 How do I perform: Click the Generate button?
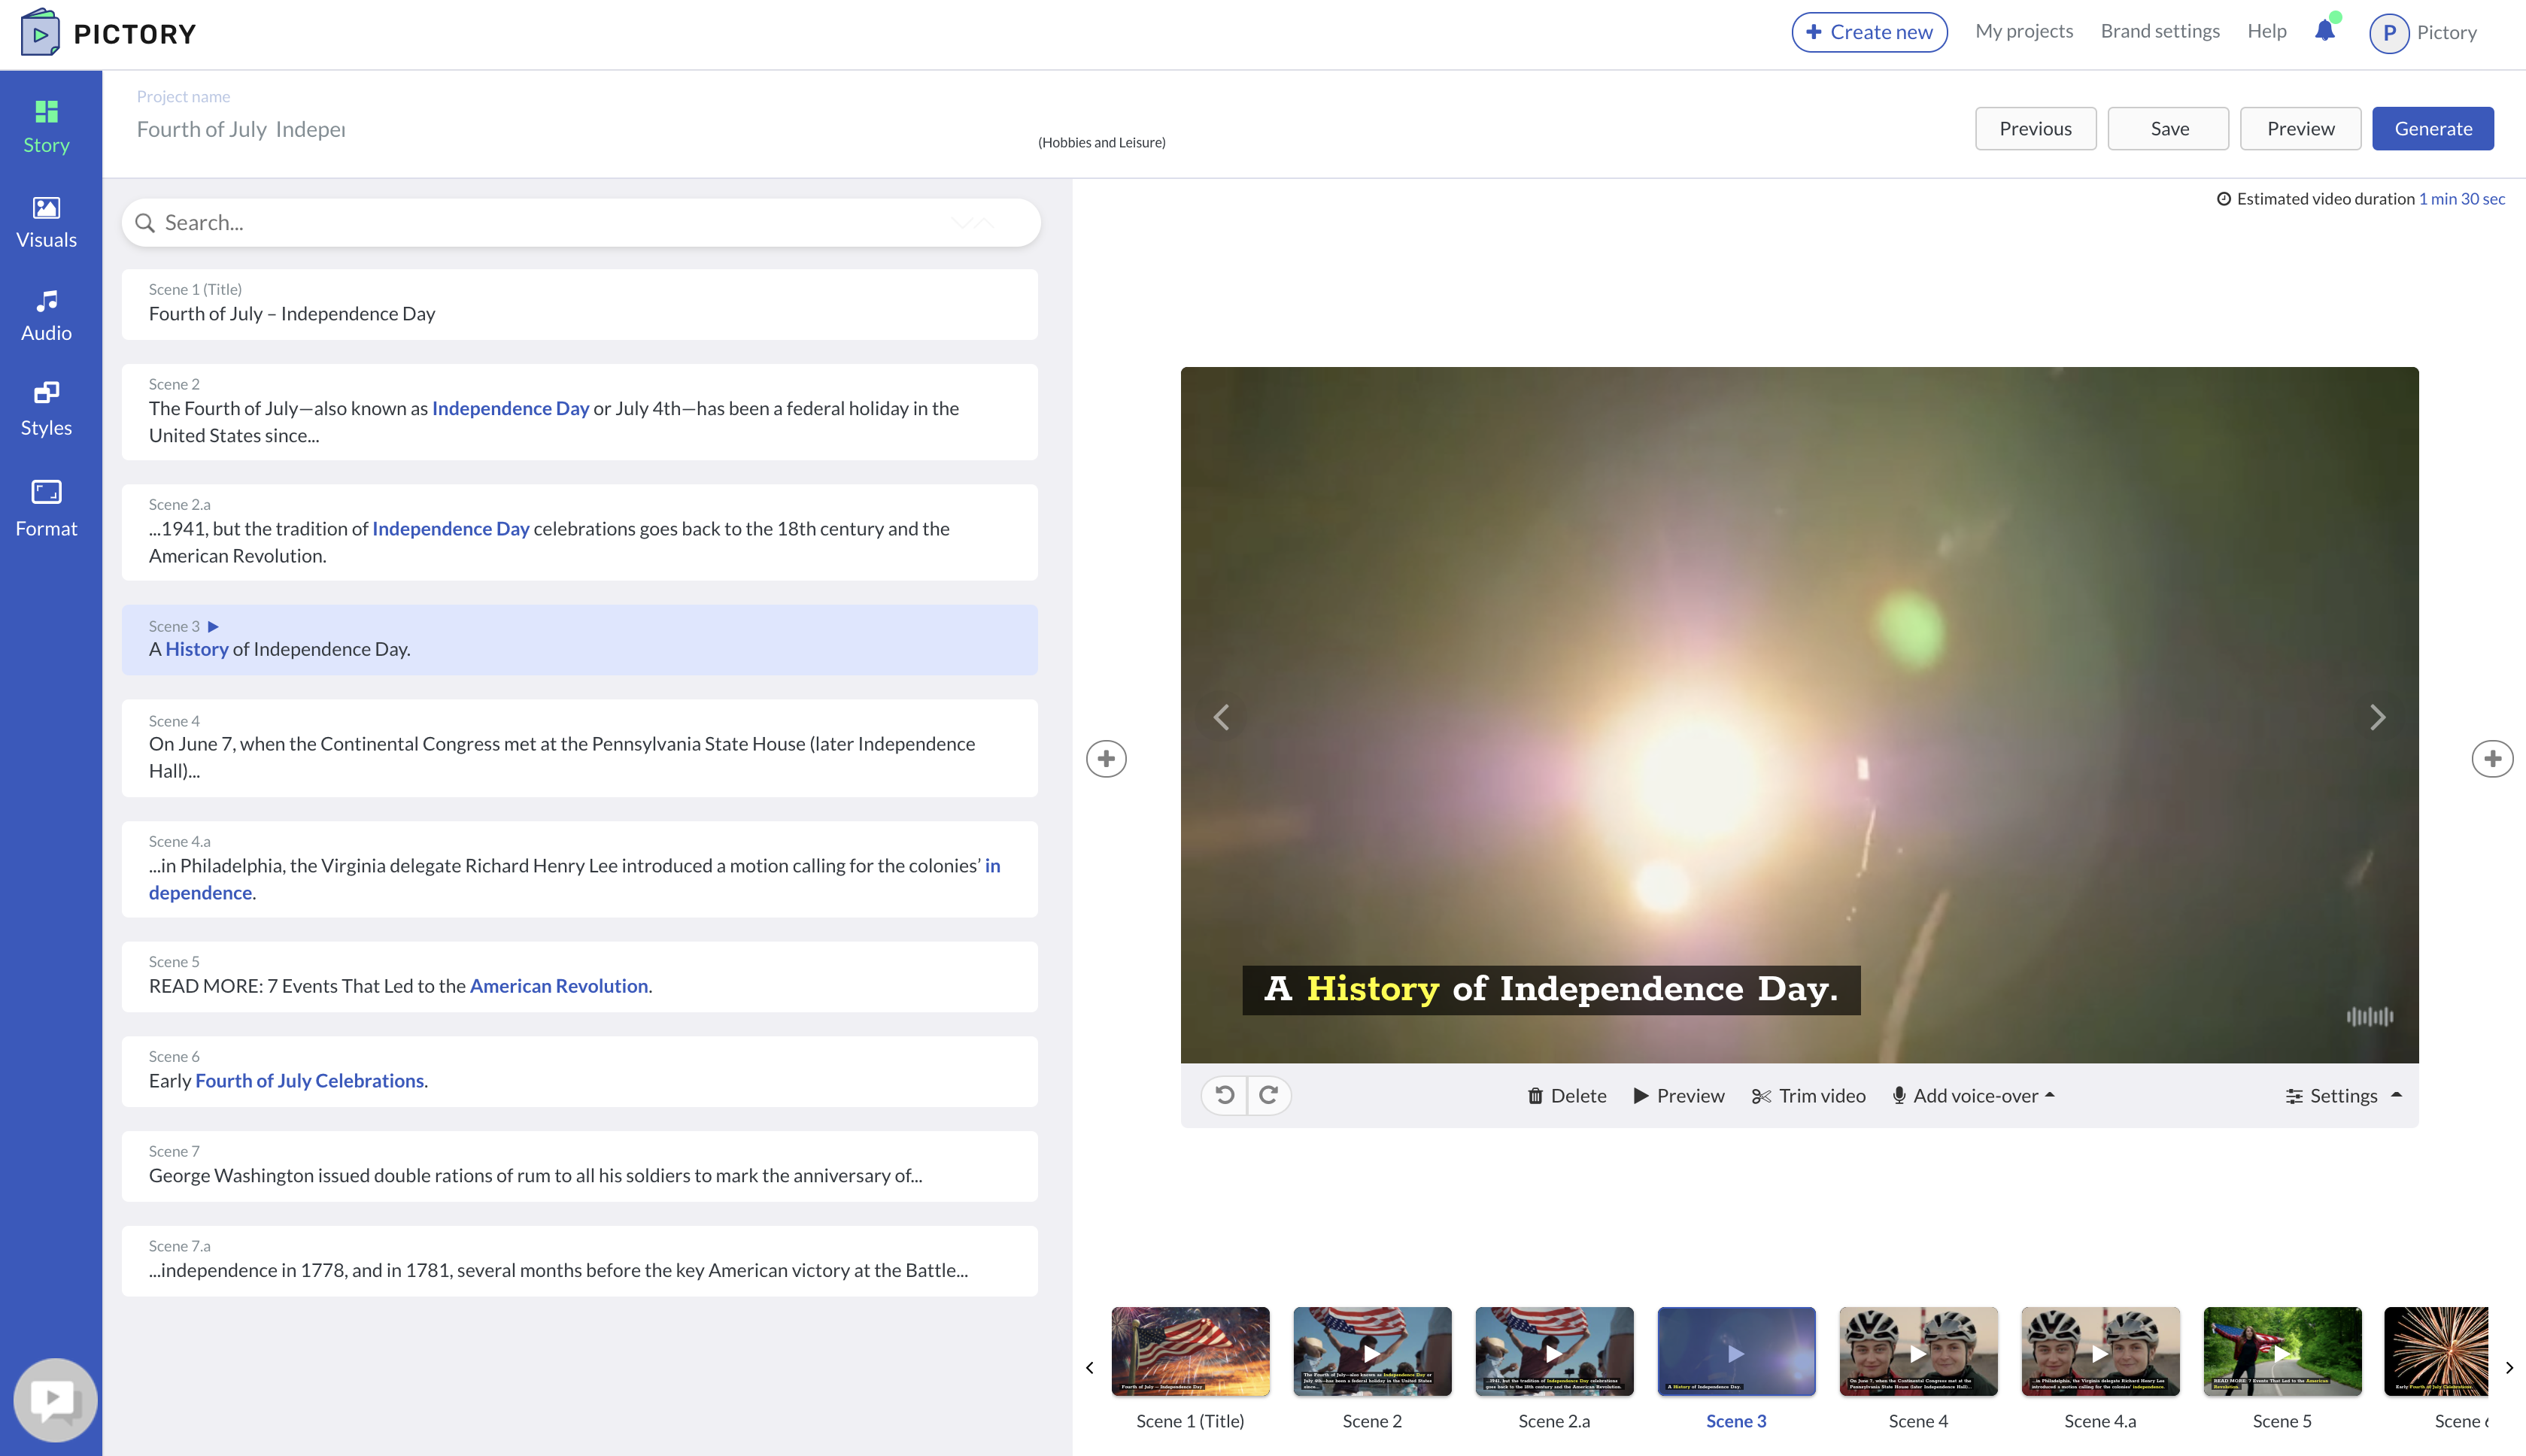point(2432,129)
